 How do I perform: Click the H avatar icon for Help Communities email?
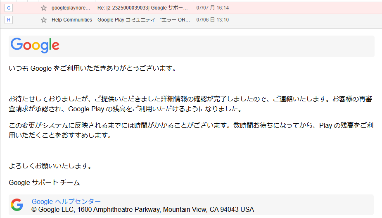click(x=9, y=20)
